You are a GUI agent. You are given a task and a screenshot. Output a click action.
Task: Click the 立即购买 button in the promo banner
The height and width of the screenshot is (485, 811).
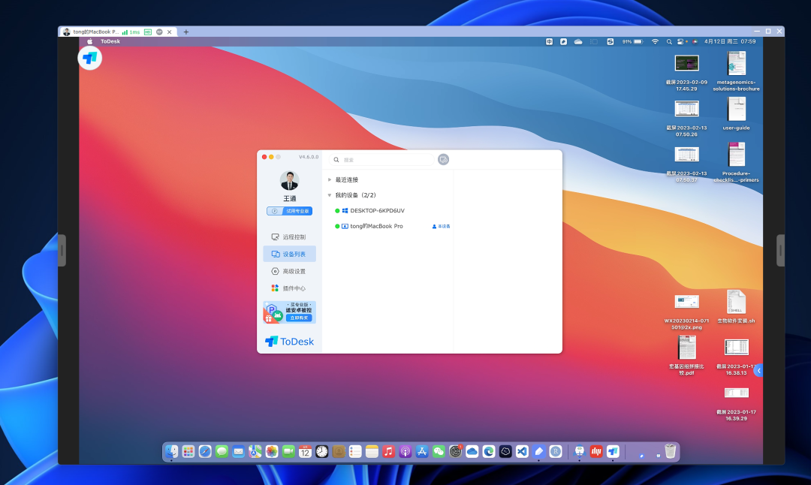(x=299, y=318)
